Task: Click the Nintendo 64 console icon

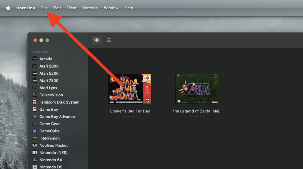Action: (x=35, y=160)
